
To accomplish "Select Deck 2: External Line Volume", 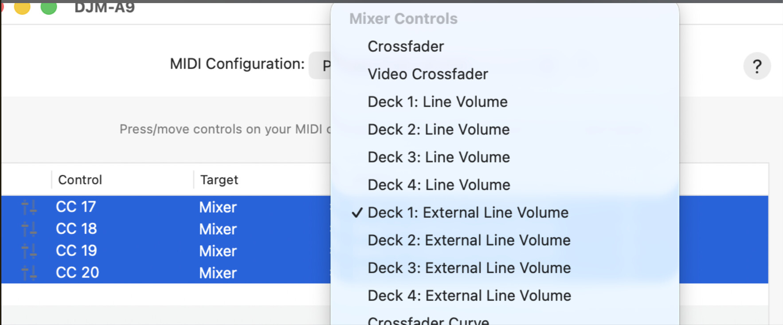I will point(469,240).
